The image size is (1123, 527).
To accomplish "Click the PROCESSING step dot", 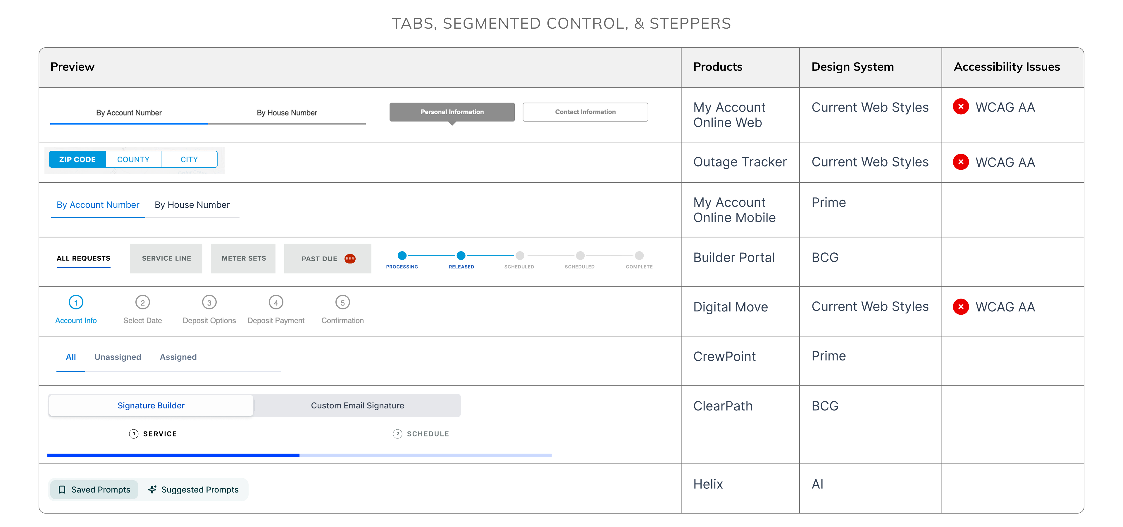I will (x=402, y=256).
